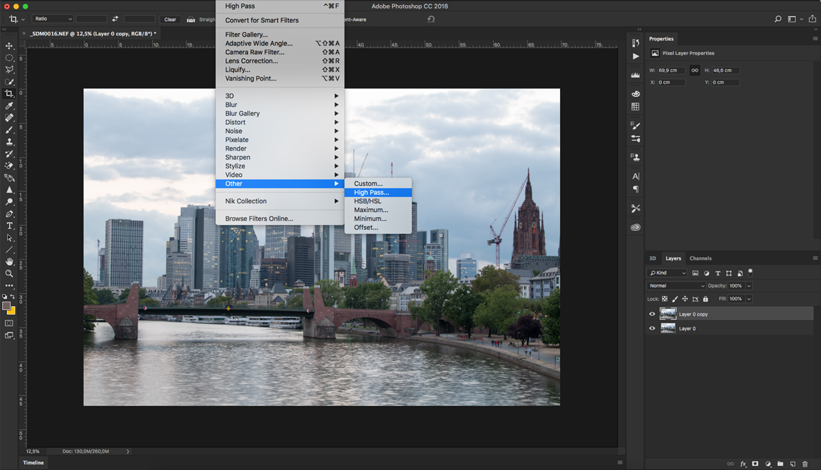Create a new layer with the icon
The height and width of the screenshot is (470, 821).
tap(793, 464)
